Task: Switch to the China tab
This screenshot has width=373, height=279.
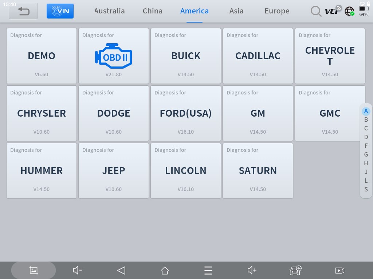Action: coord(152,11)
